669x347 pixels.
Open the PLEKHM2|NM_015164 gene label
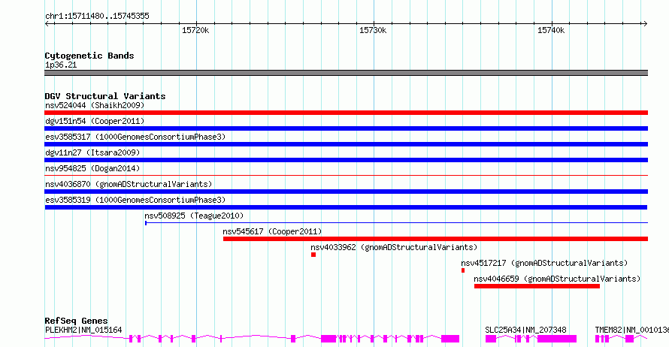point(83,330)
